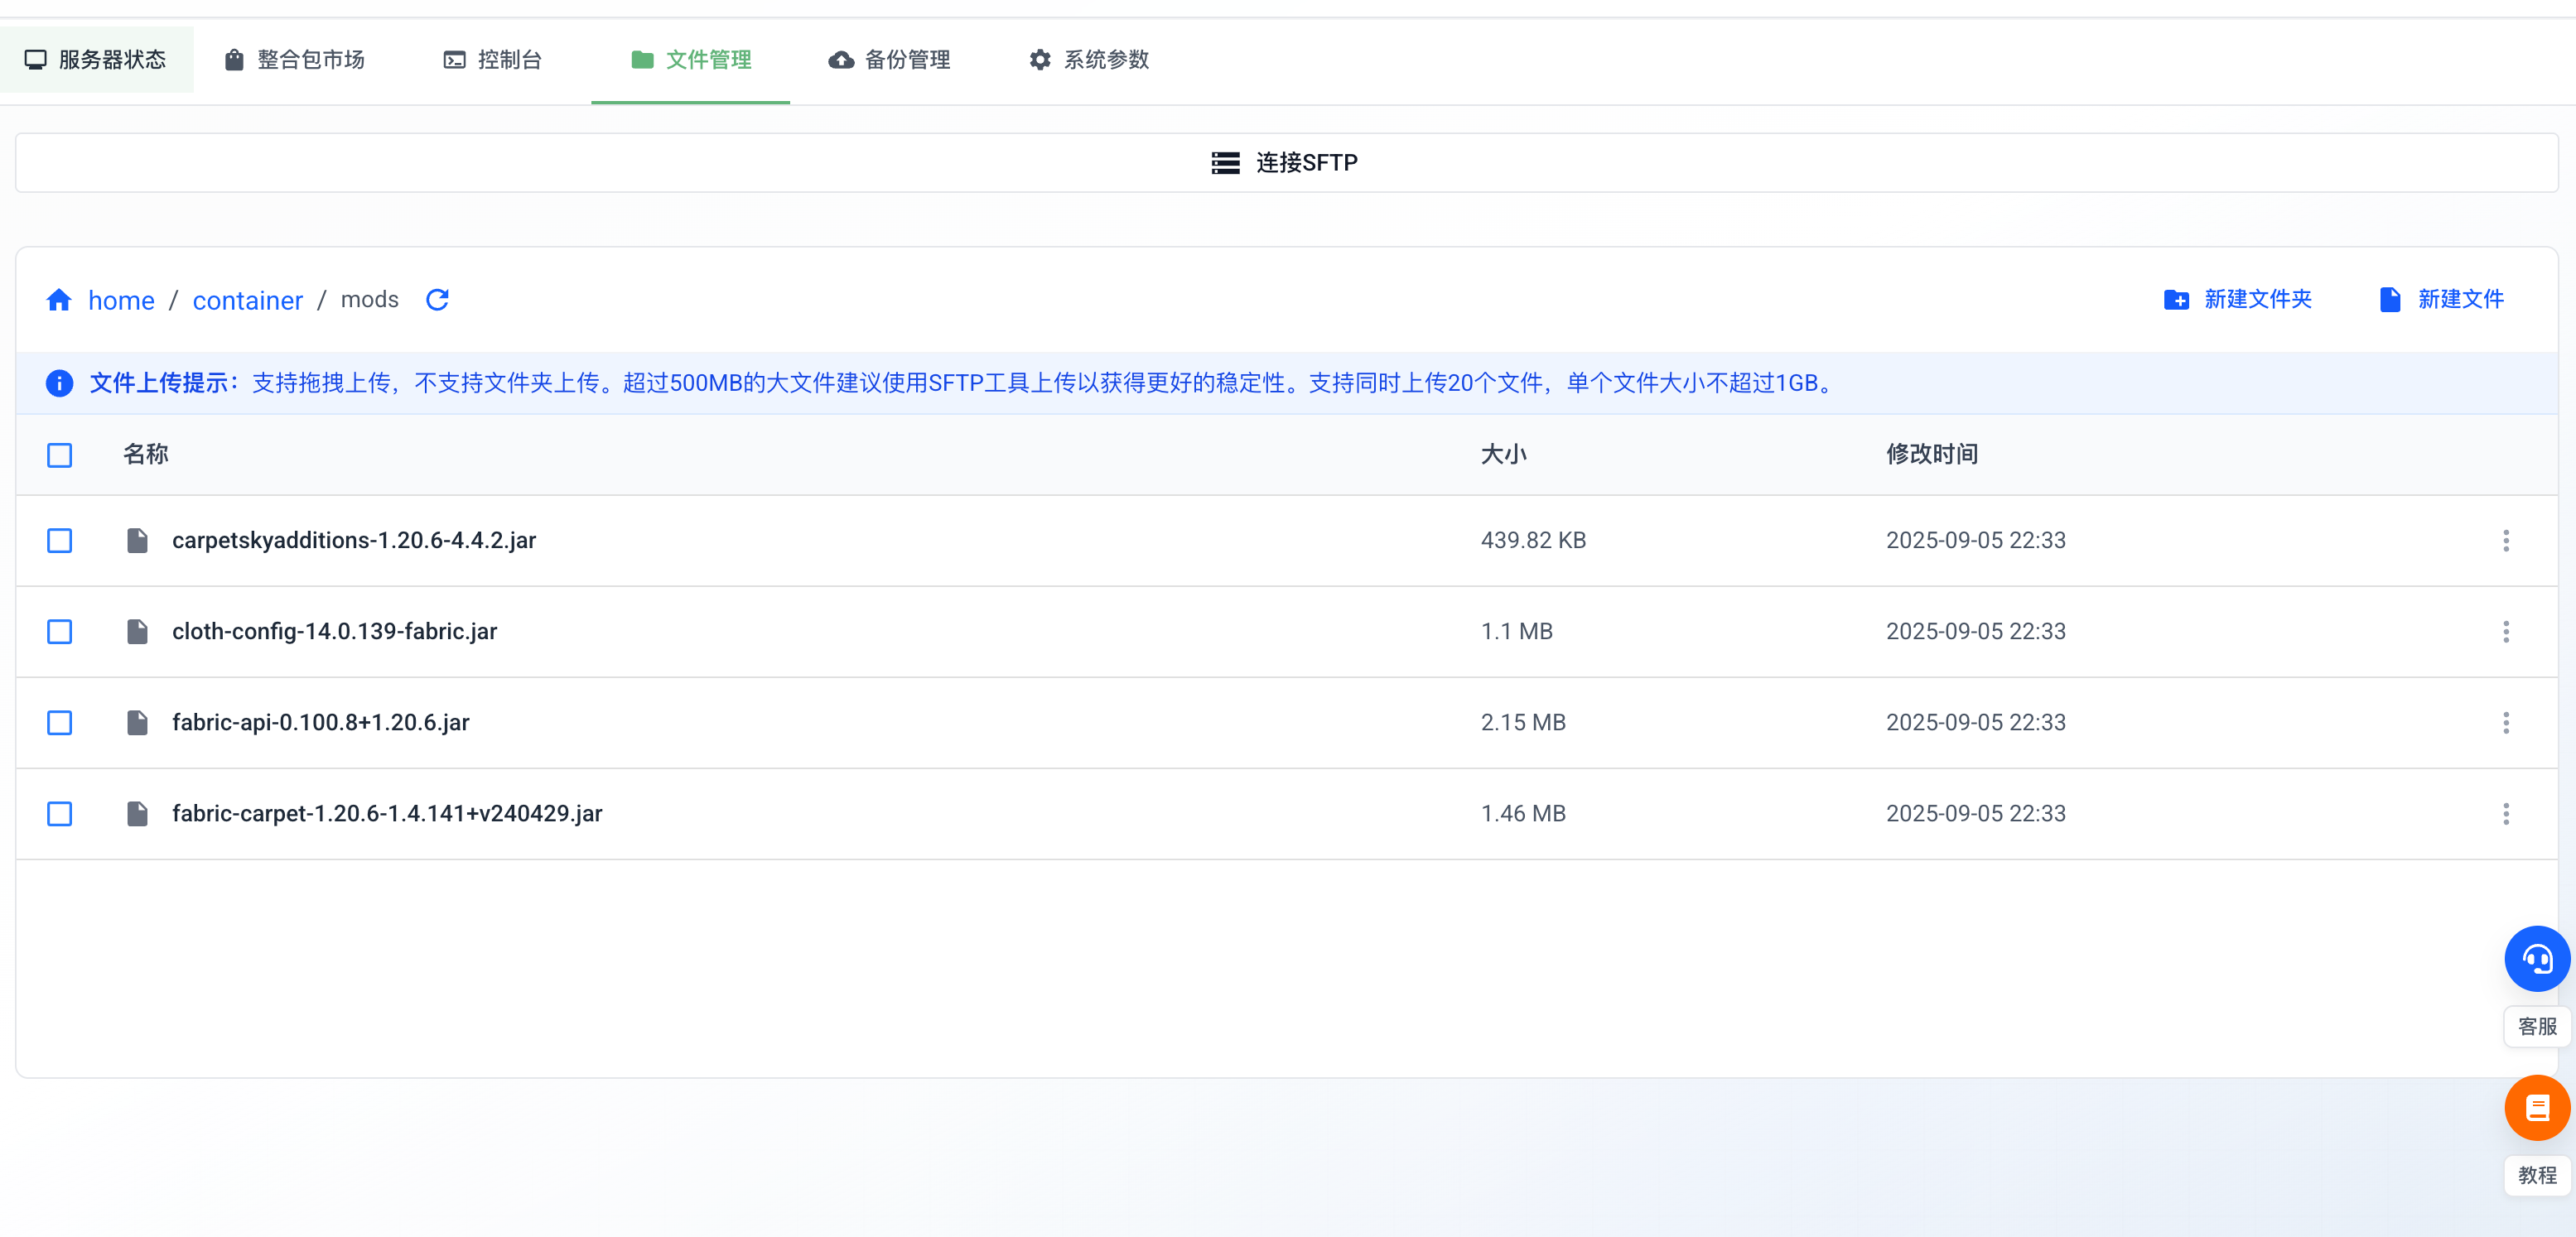The image size is (2576, 1237).
Task: Click the 修改时间 column header
Action: [x=1932, y=455]
